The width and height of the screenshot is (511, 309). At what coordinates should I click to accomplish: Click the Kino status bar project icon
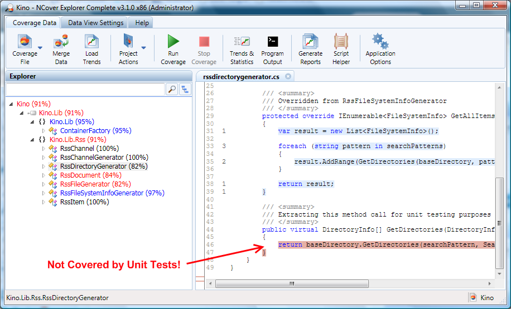[473, 298]
